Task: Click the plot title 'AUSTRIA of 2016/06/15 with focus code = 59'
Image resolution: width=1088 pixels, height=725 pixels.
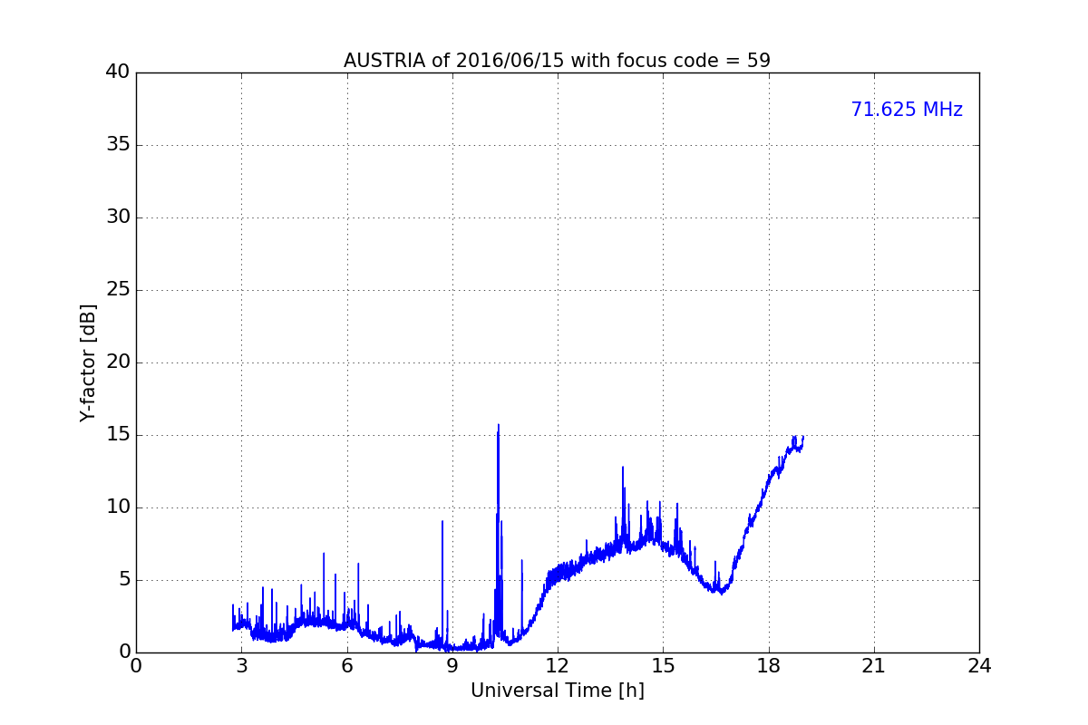Action: tap(557, 61)
